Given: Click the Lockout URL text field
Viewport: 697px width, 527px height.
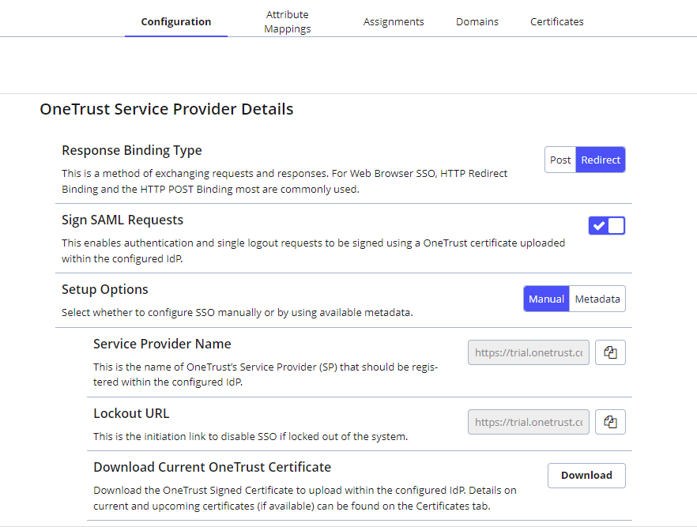Looking at the screenshot, I should (529, 423).
